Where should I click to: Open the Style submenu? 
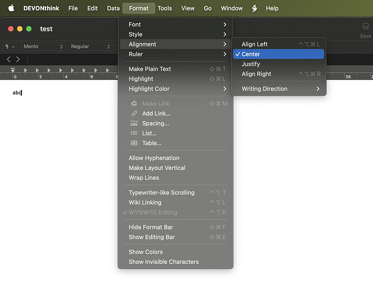pyautogui.click(x=175, y=35)
